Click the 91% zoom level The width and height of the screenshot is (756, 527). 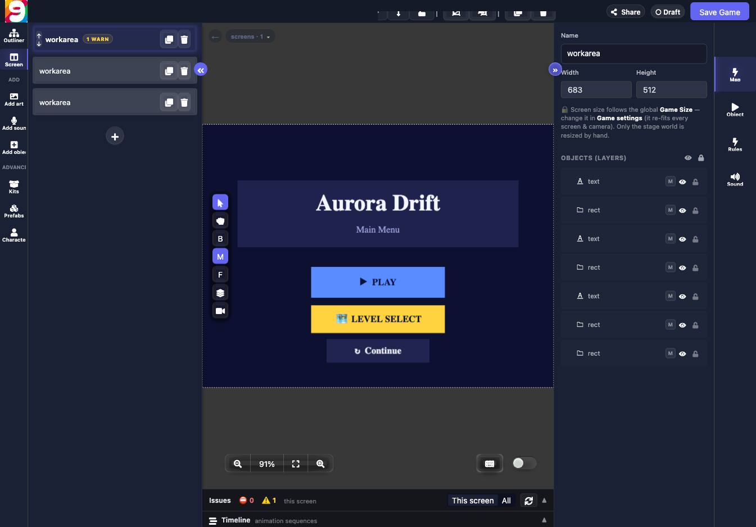coord(266,464)
